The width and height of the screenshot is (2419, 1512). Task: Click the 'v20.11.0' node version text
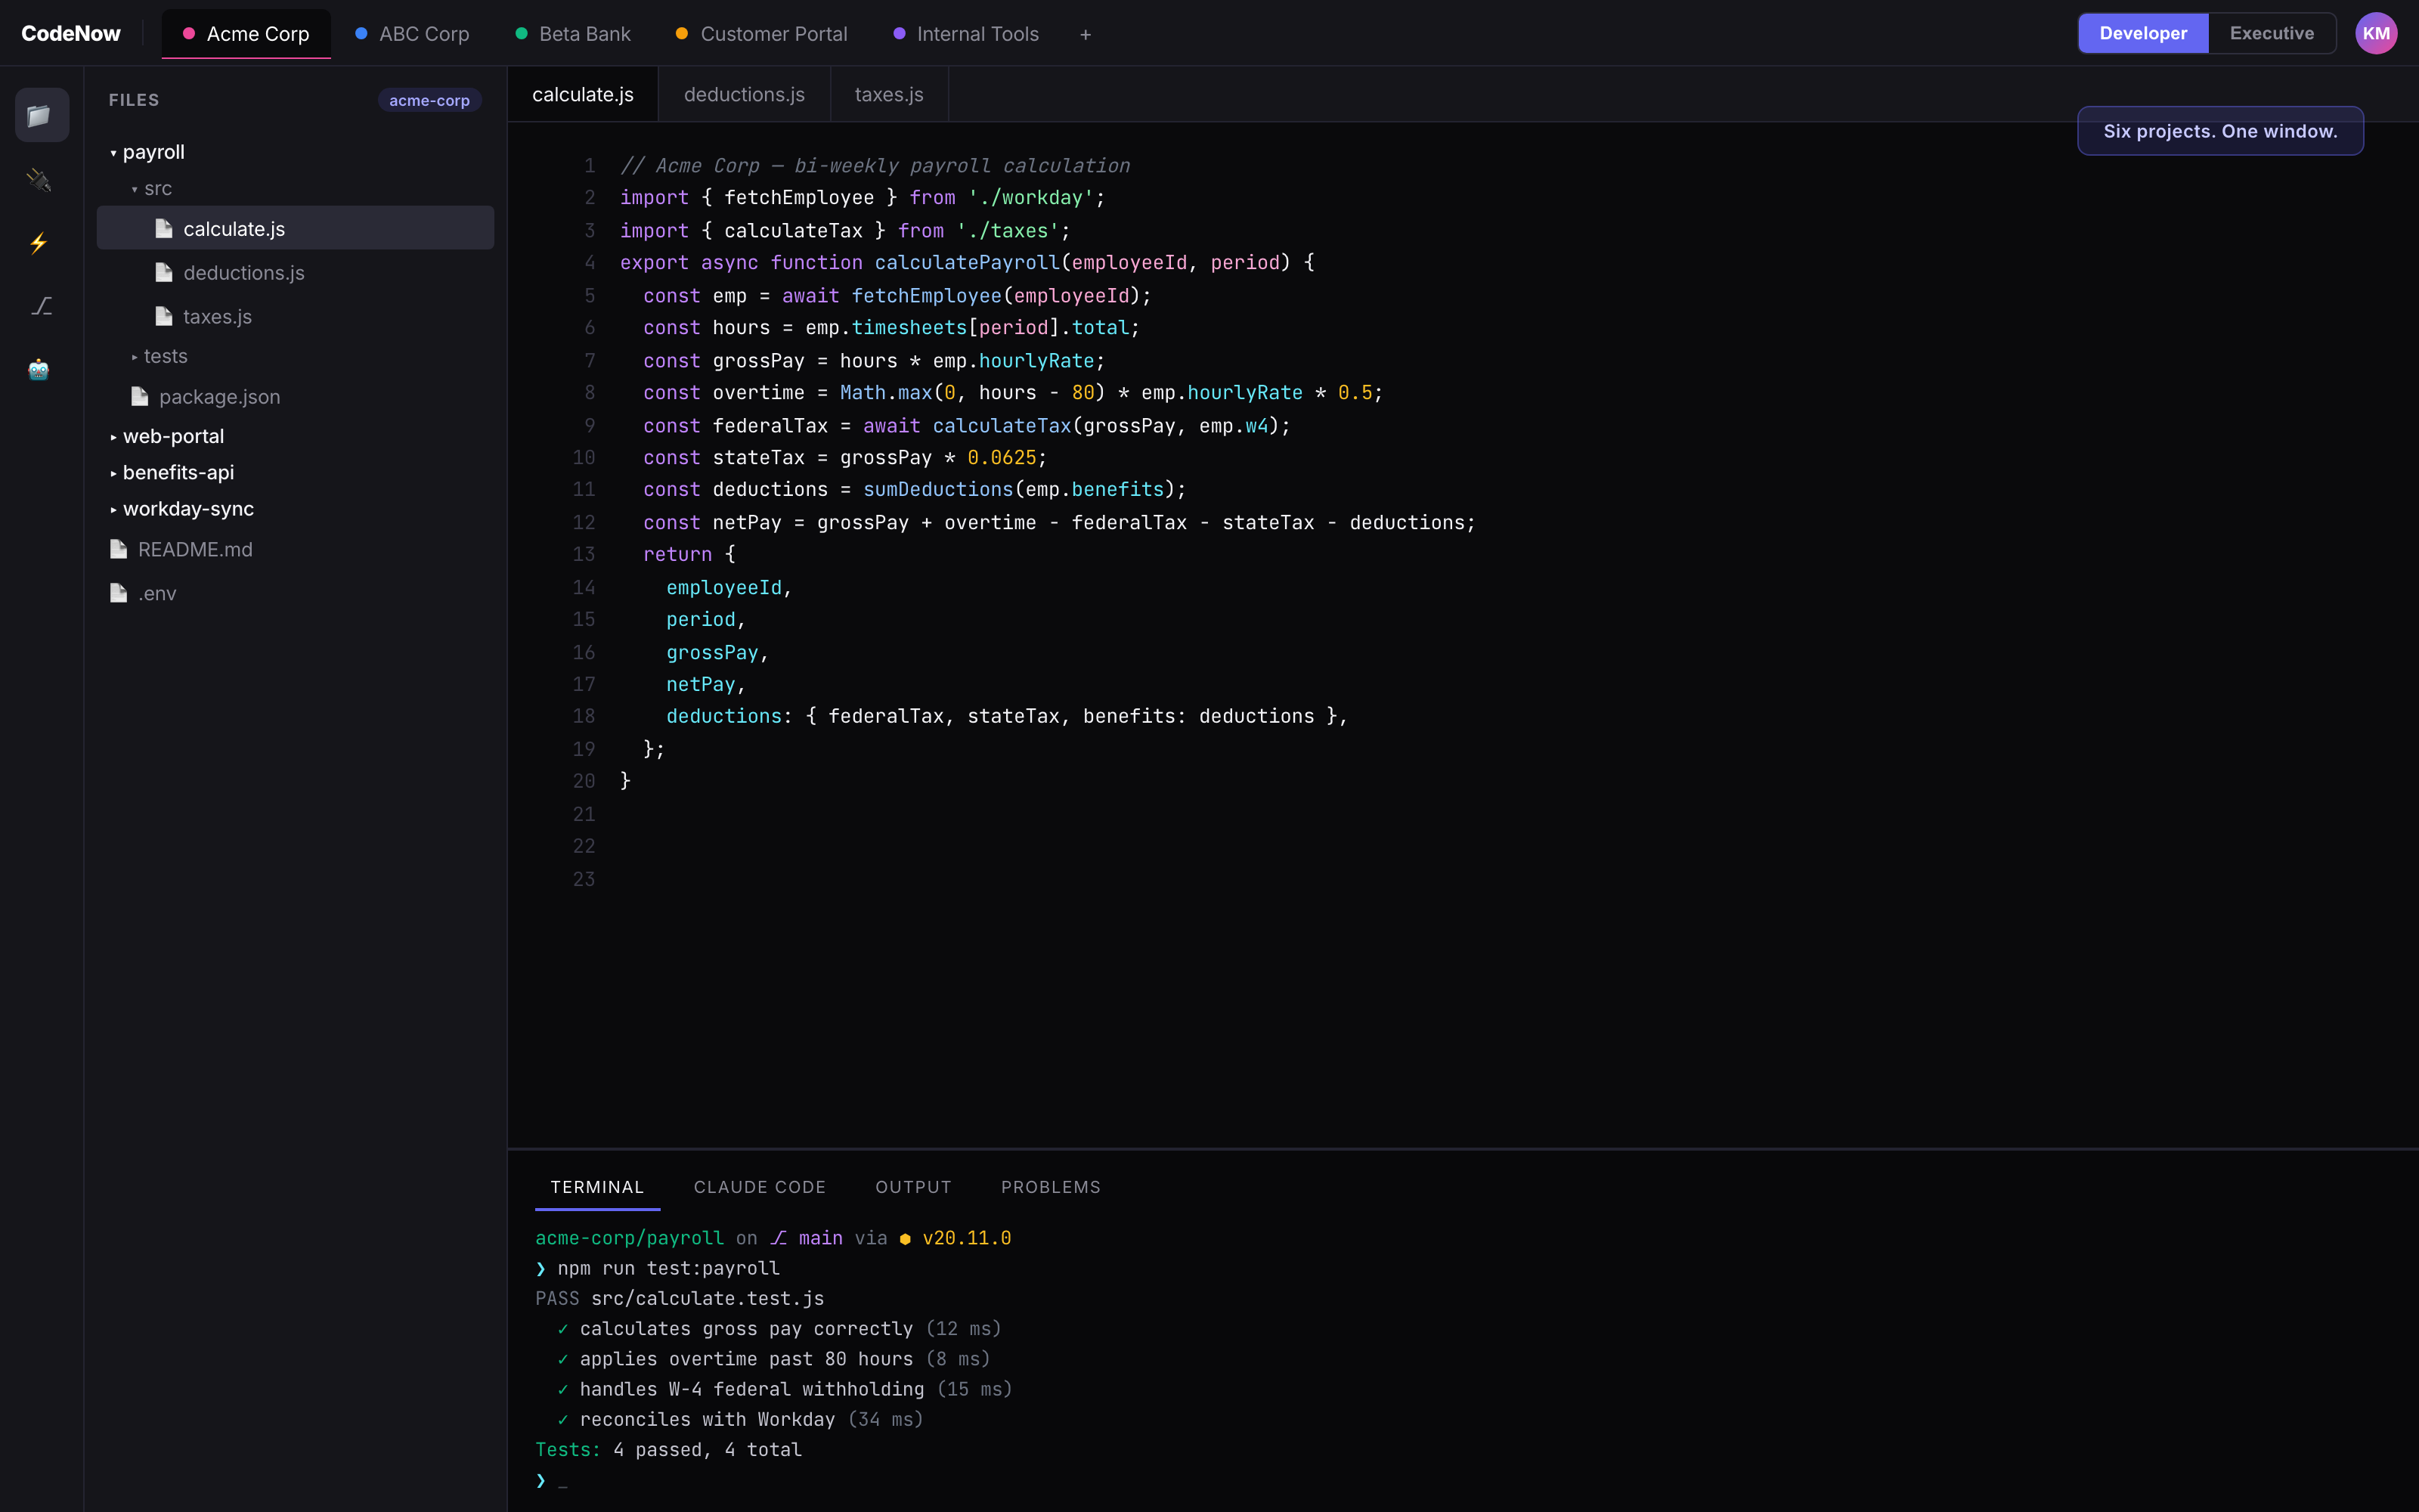click(x=967, y=1238)
